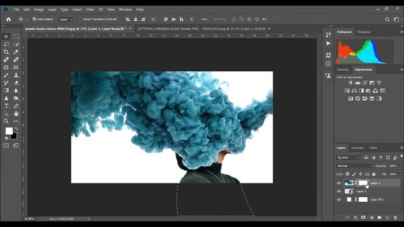Viewport: 404px width, 227px height.
Task: Select the Zoom tool in the toolbox
Action: pyautogui.click(x=6, y=121)
